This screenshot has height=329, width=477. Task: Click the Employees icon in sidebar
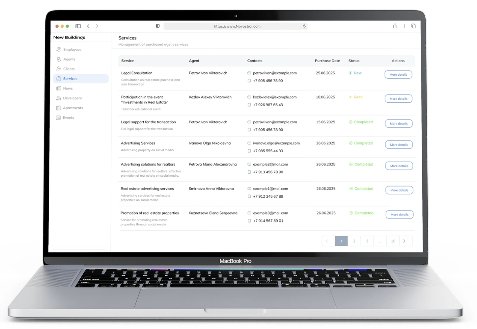pos(59,49)
